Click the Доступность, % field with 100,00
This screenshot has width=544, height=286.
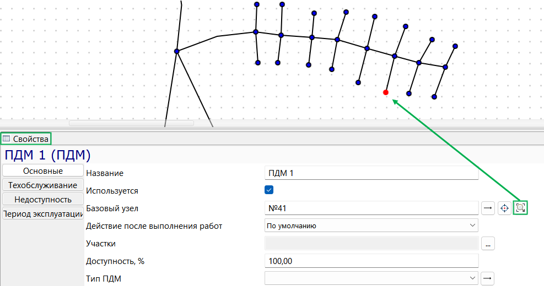pyautogui.click(x=371, y=261)
